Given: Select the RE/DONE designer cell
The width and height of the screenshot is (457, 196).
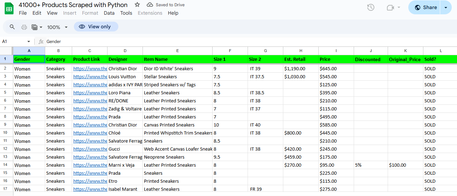Looking at the screenshot, I should pyautogui.click(x=125, y=101).
